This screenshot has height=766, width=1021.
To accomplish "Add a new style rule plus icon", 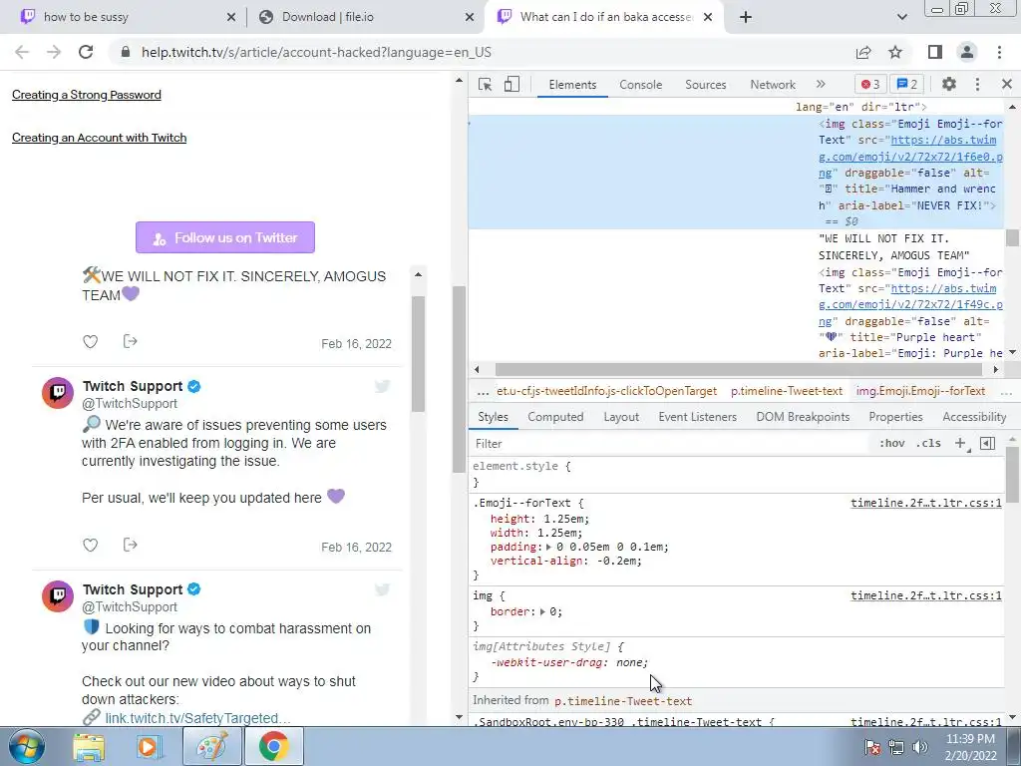I will click(x=960, y=444).
